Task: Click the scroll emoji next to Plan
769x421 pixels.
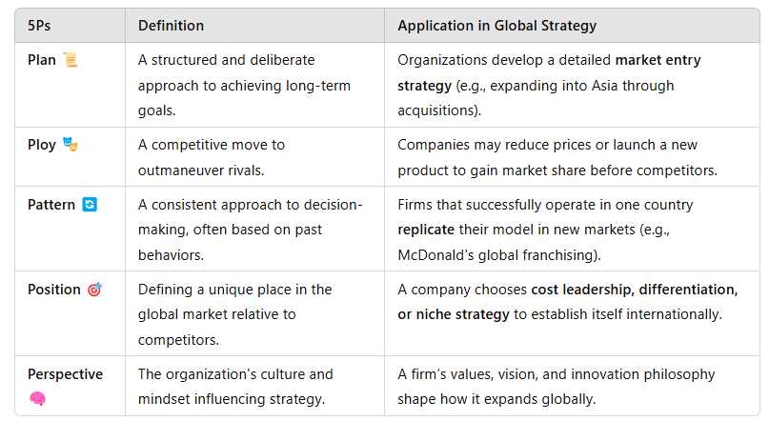Action: pyautogui.click(x=70, y=60)
